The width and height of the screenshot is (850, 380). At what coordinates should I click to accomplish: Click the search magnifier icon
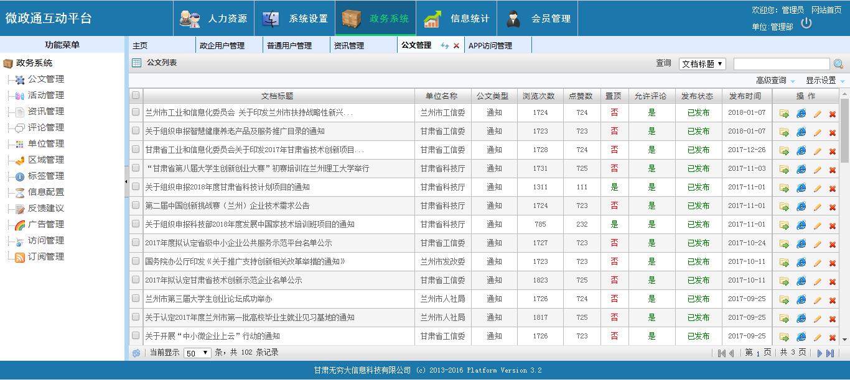tap(838, 64)
